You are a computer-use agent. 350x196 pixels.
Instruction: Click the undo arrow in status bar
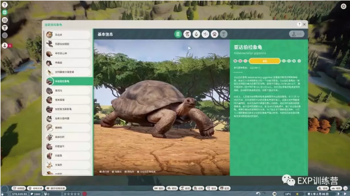pyautogui.click(x=258, y=194)
